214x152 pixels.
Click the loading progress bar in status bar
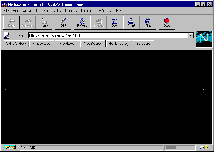click(x=180, y=148)
